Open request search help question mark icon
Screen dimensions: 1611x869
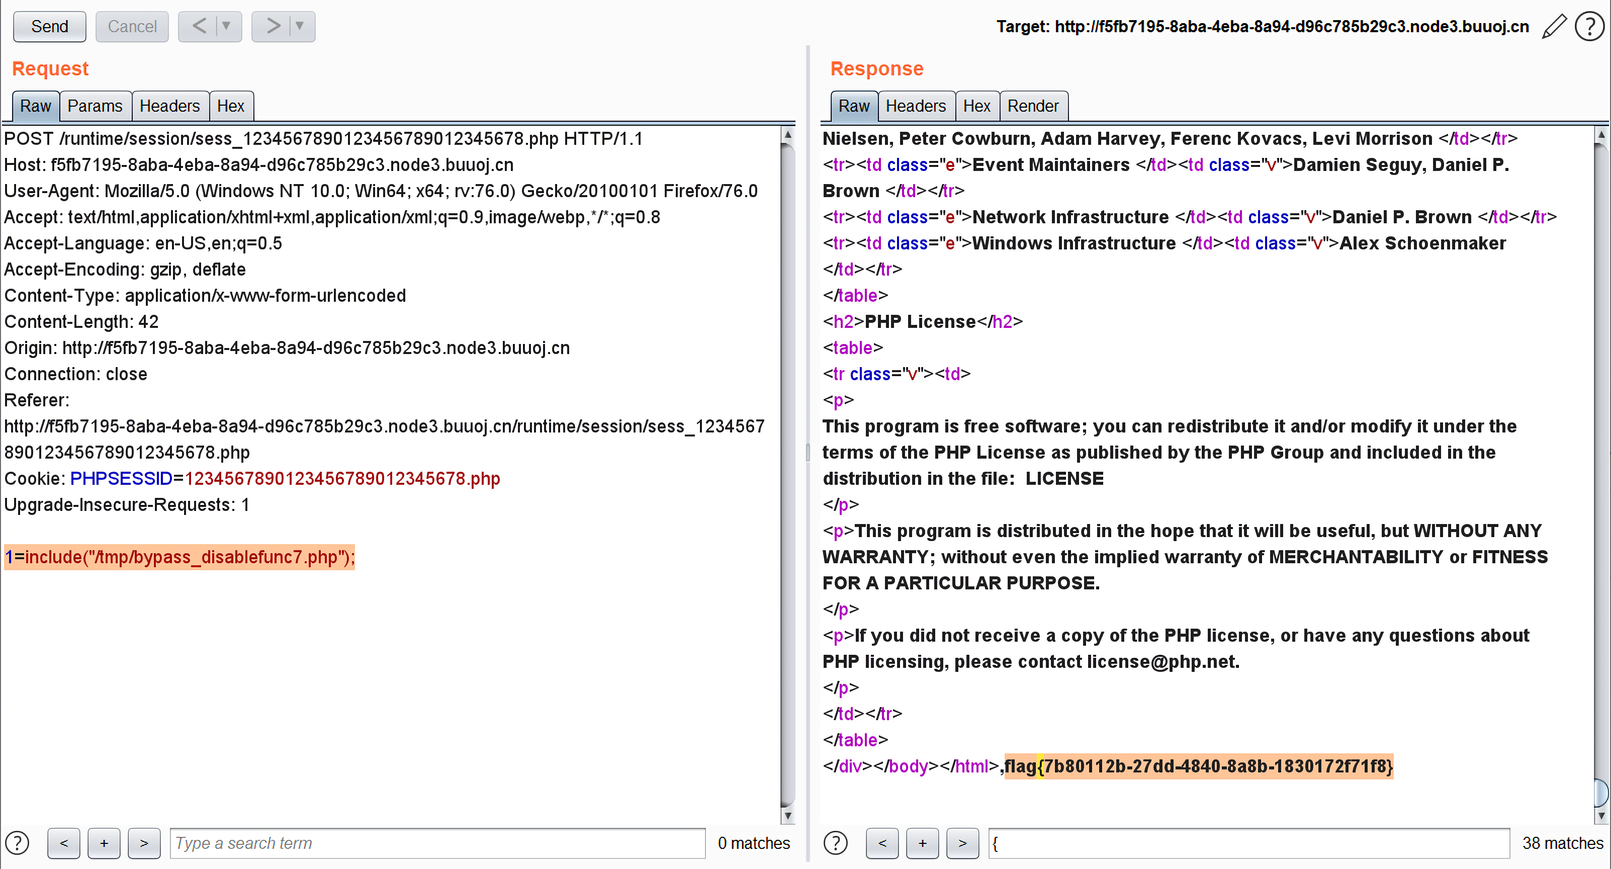(18, 843)
